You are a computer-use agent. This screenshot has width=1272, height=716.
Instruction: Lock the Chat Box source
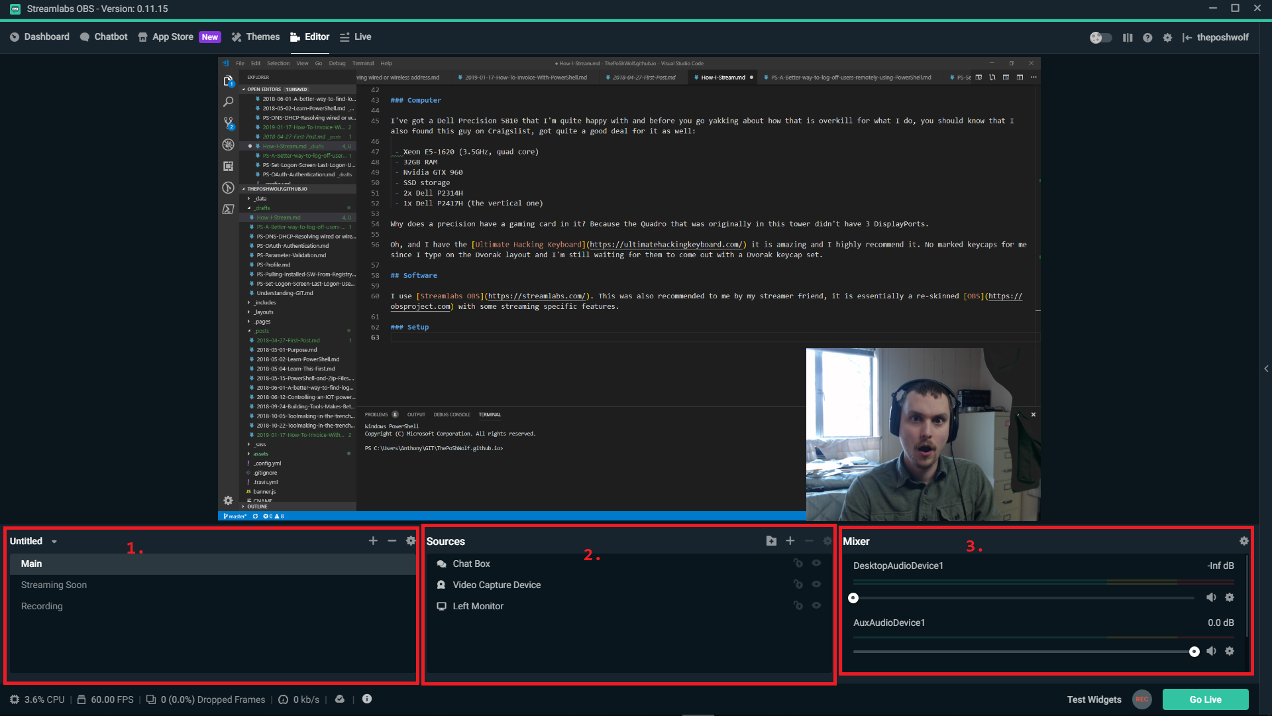(798, 563)
